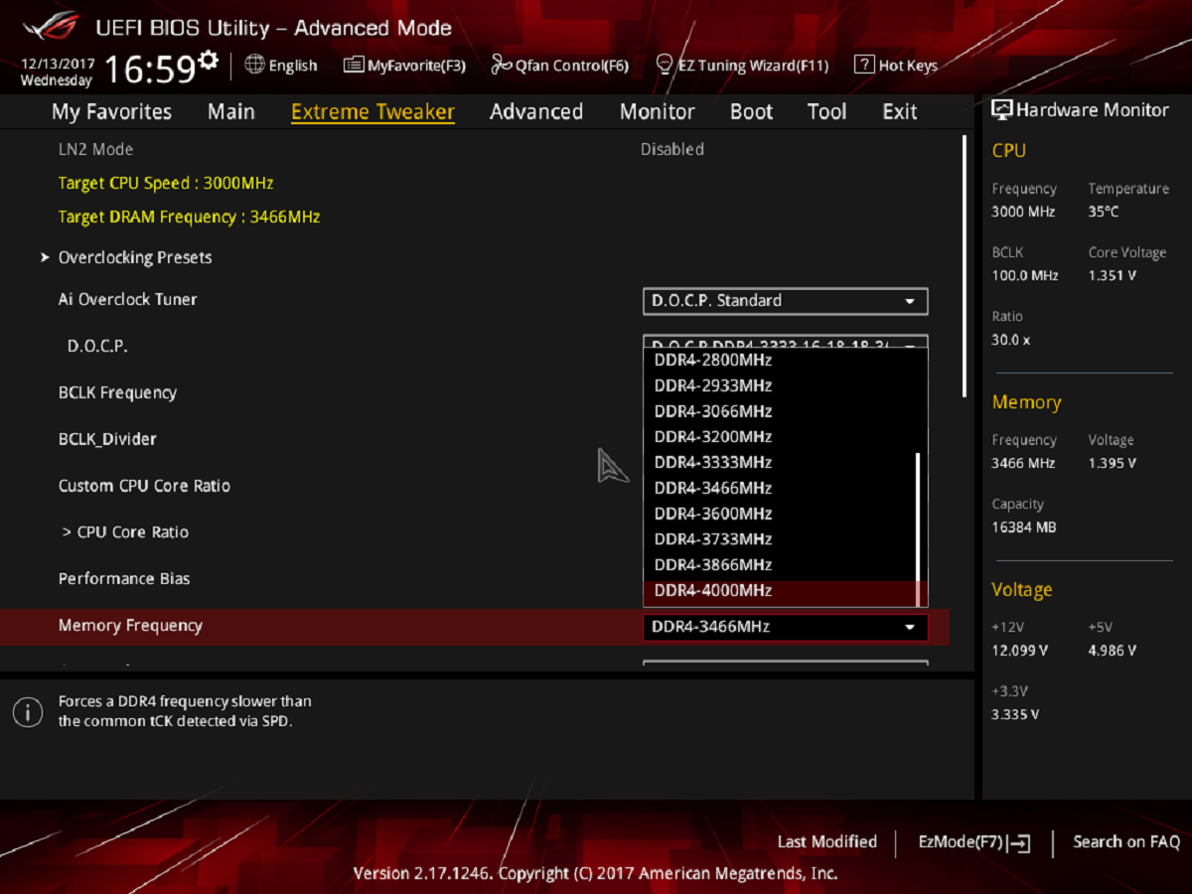1192x894 pixels.
Task: Select the BCLK Frequency setting
Action: pyautogui.click(x=117, y=392)
